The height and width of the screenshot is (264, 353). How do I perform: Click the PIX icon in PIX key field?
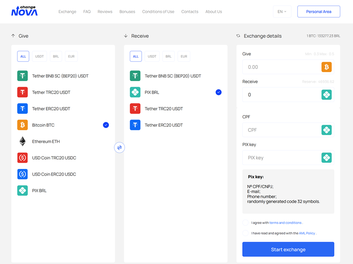(327, 158)
